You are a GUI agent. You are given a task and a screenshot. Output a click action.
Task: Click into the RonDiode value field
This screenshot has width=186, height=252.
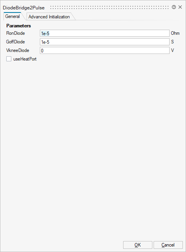click(105, 33)
